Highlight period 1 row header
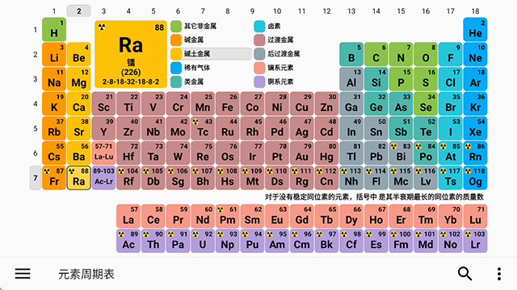 (x=36, y=30)
